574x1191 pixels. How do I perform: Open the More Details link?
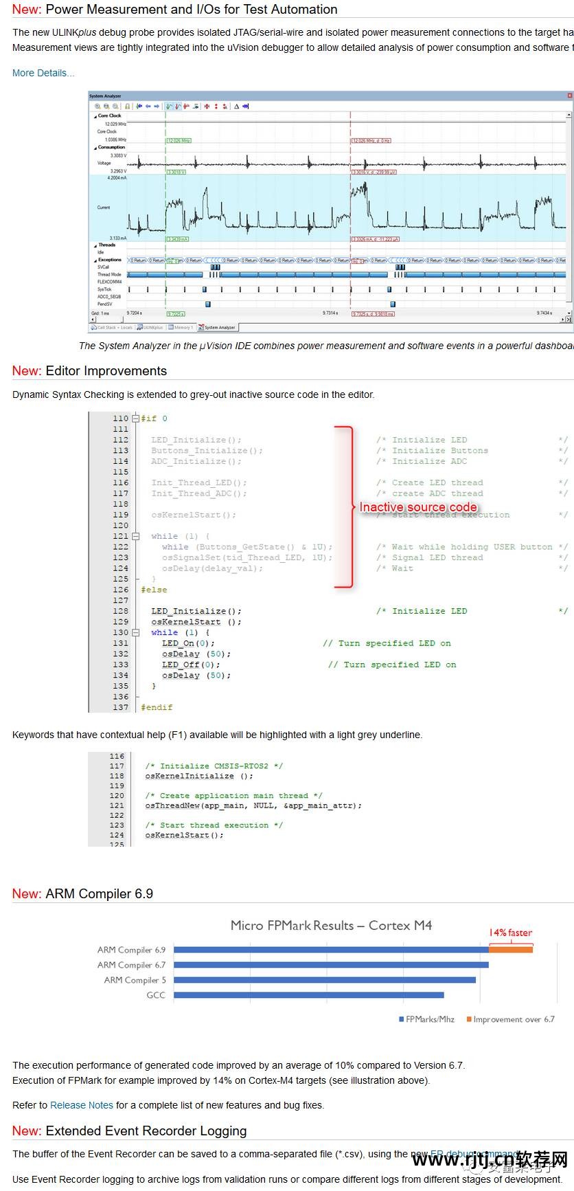(43, 73)
